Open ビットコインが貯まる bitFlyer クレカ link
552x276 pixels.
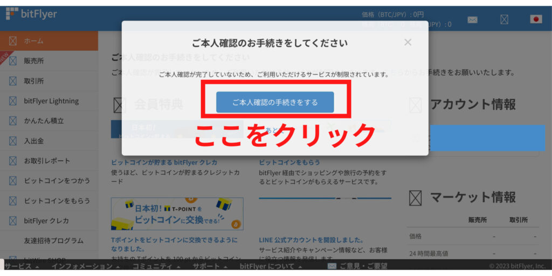click(164, 162)
